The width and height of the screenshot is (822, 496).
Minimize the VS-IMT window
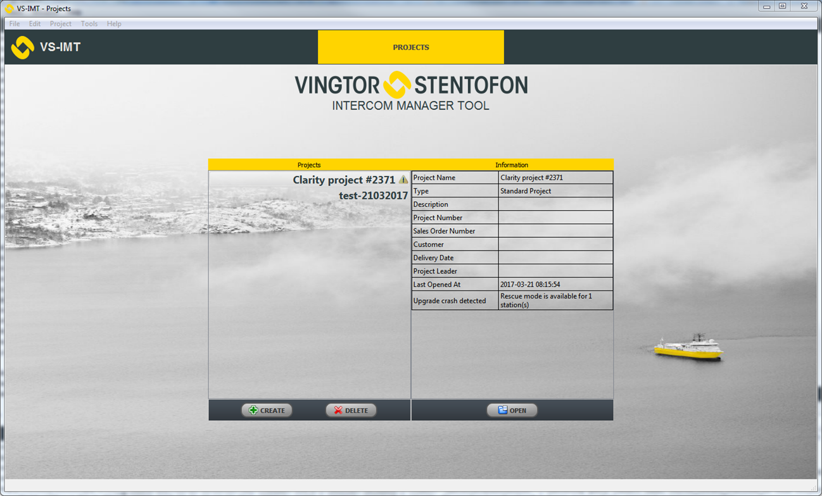(x=766, y=6)
